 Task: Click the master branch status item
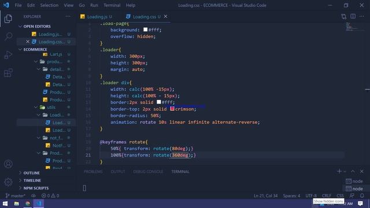[x=16, y=196]
